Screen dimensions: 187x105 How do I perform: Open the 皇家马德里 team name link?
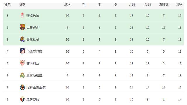point(34,75)
